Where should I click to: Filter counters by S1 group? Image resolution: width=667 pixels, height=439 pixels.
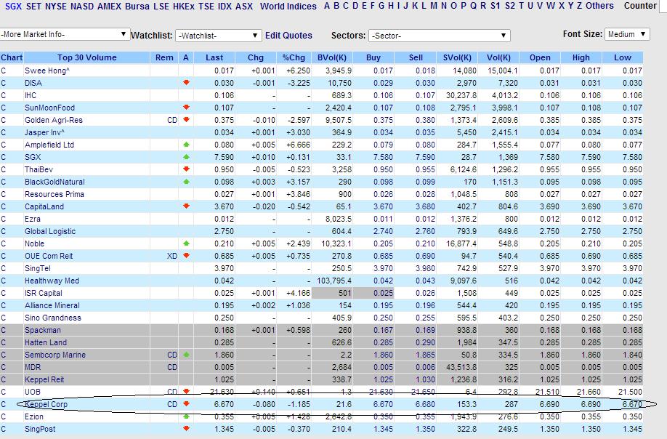pos(495,6)
